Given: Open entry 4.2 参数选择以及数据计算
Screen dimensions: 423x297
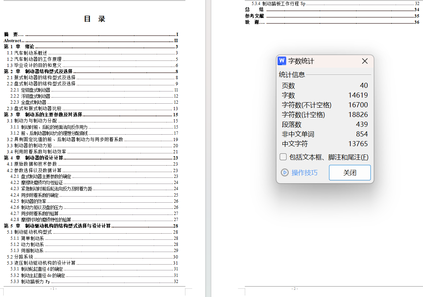Looking at the screenshot, I should [x=93, y=171].
